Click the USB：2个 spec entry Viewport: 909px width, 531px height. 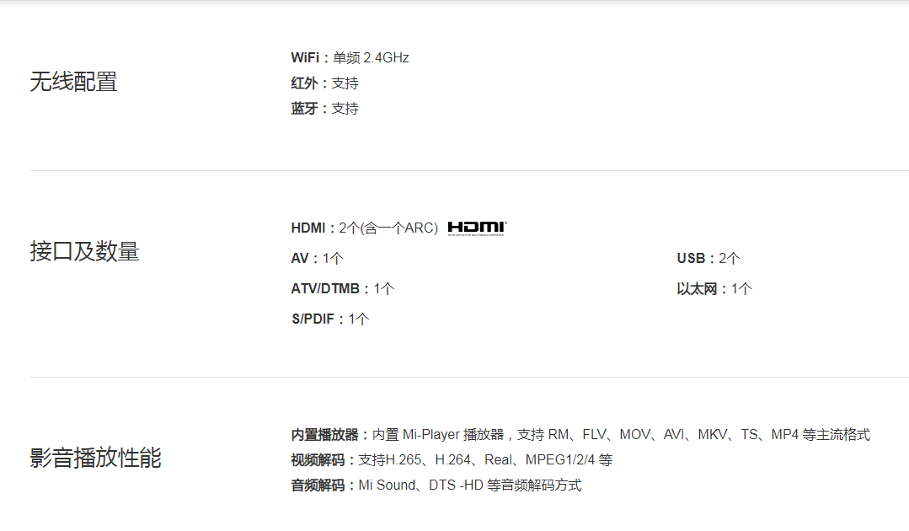[708, 259]
